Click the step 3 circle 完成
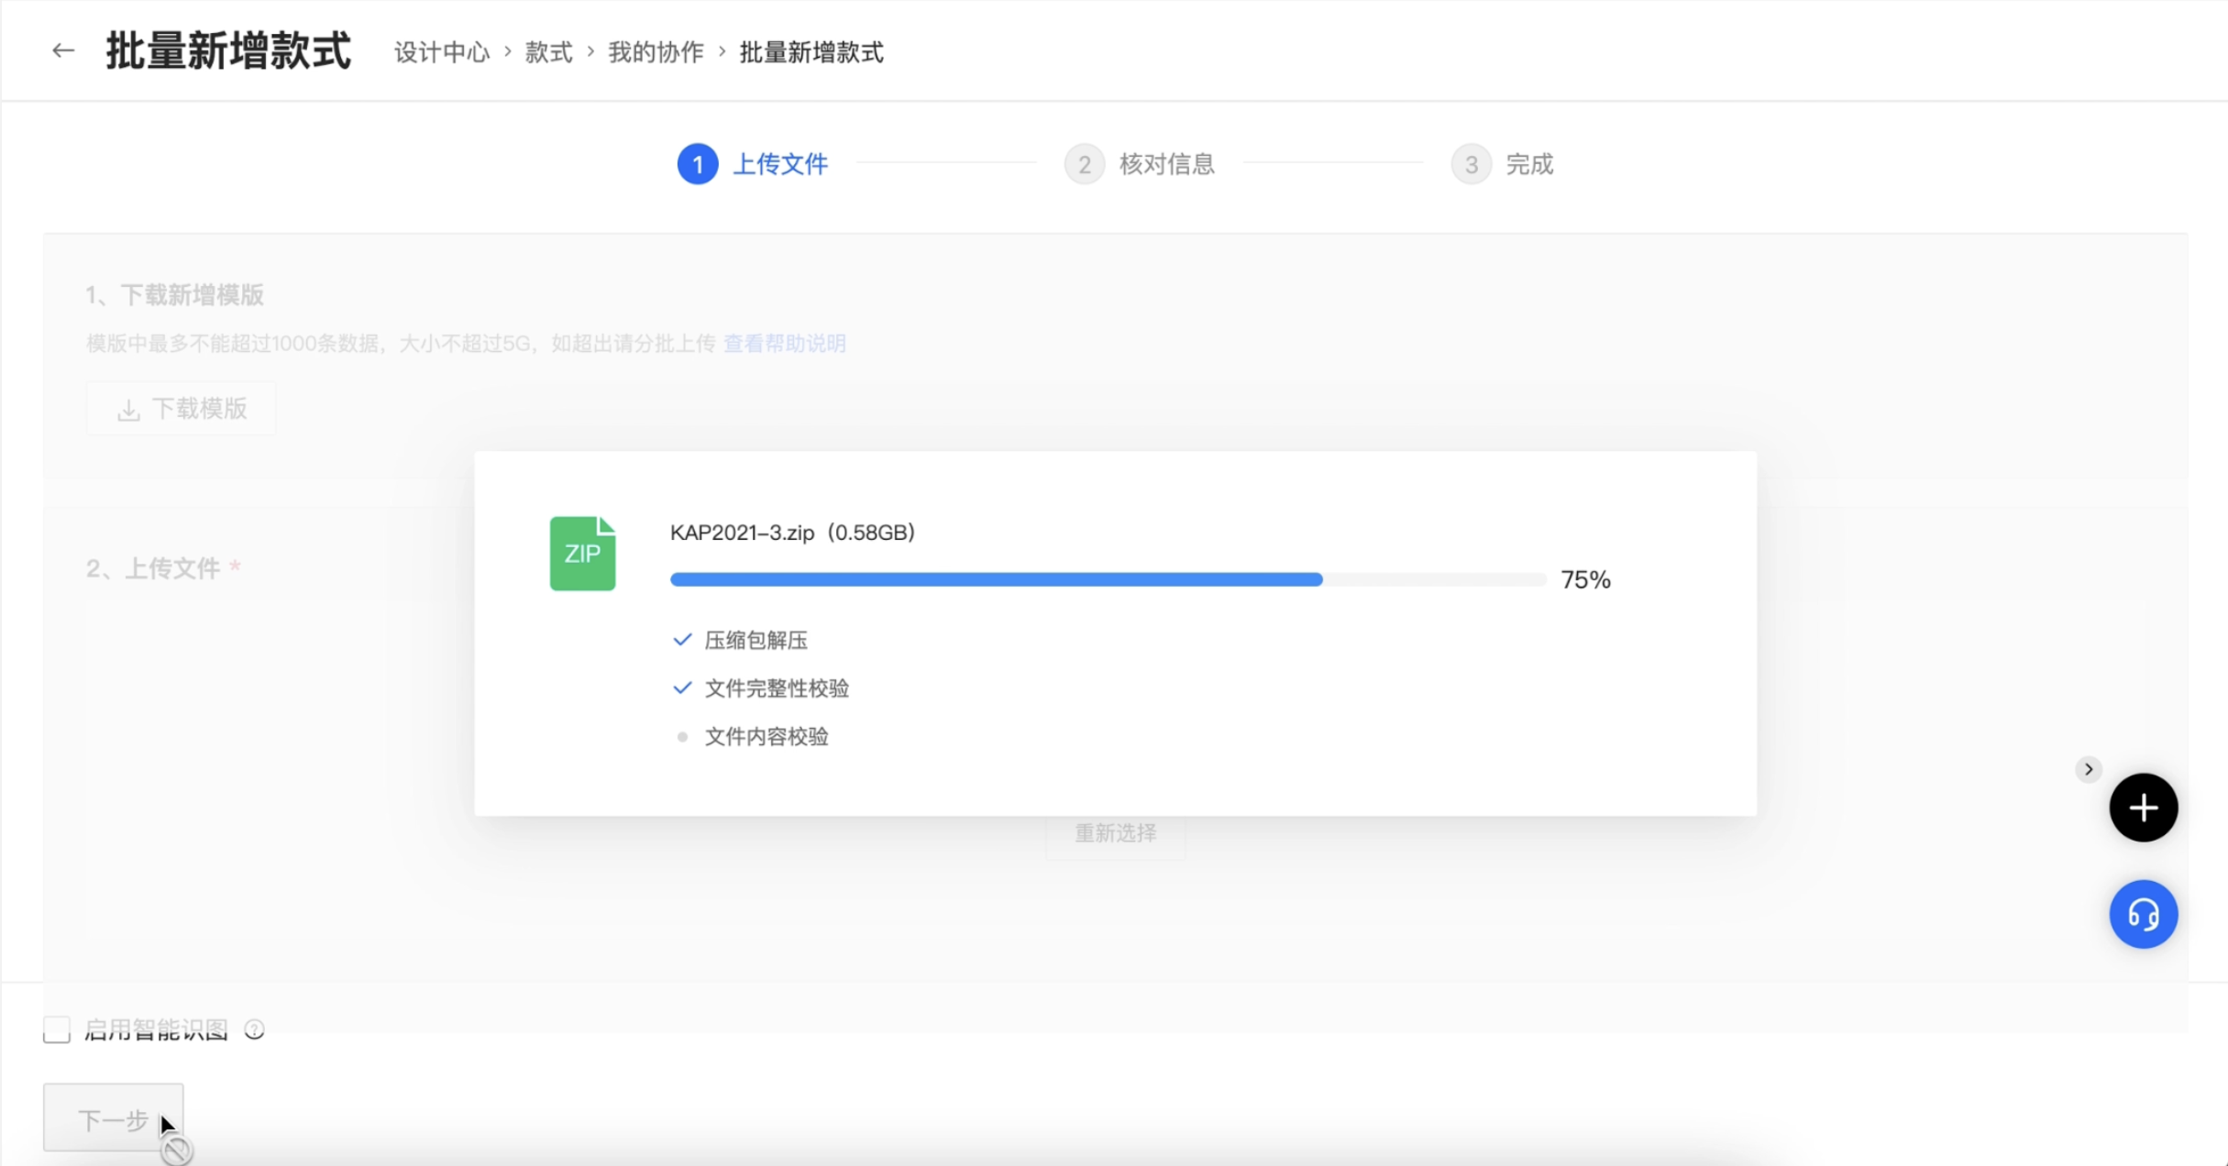This screenshot has width=2228, height=1166. click(x=1471, y=164)
